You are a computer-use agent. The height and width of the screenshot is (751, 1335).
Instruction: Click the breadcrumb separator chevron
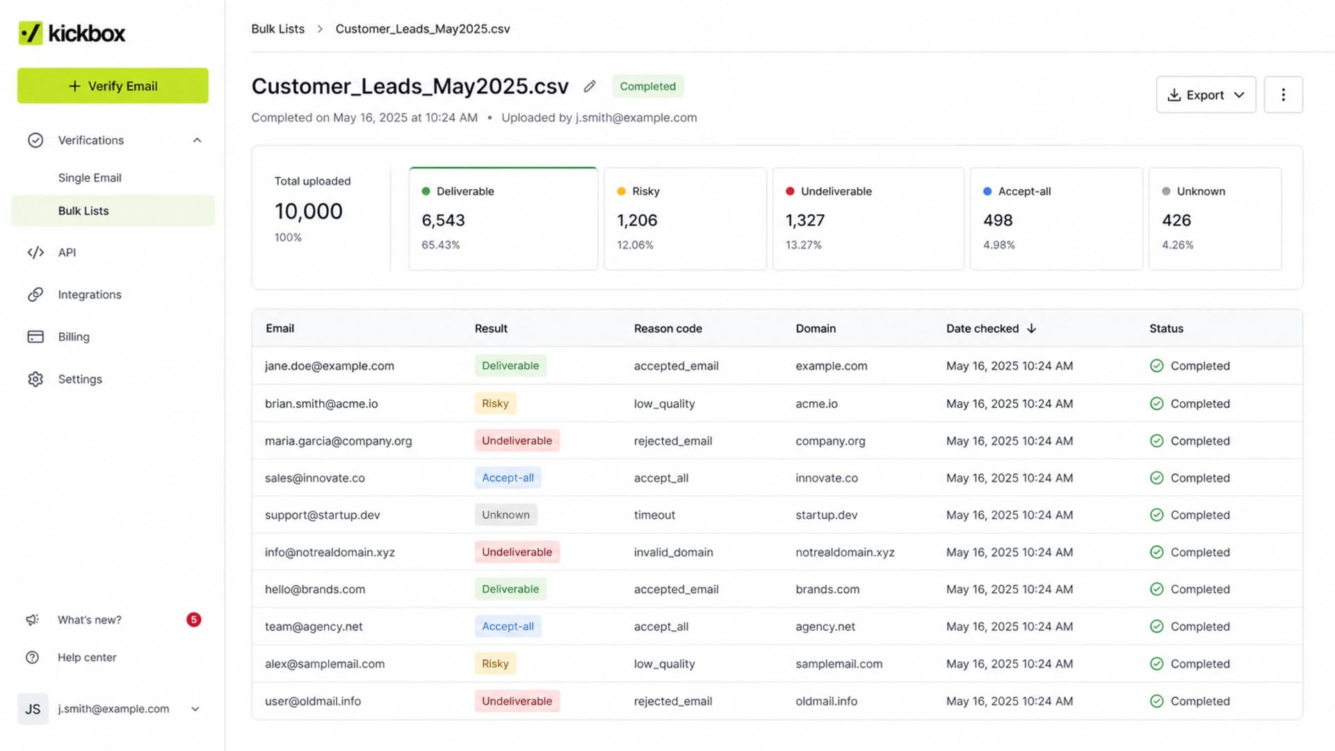(x=320, y=29)
